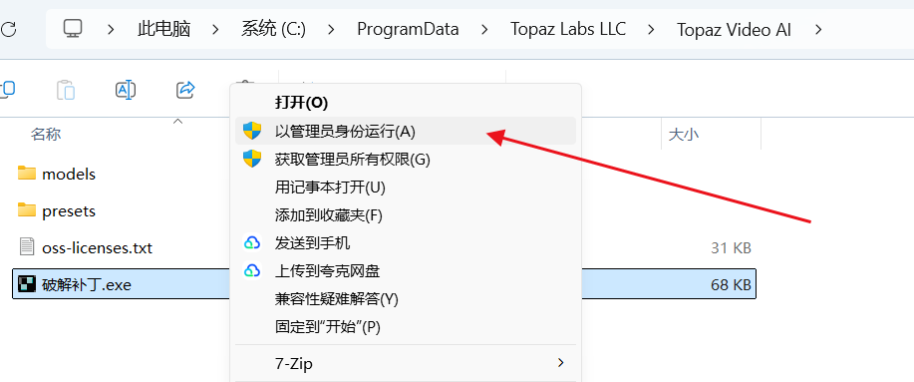Click the Rename toolbar icon
This screenshot has height=382, width=914.
126,90
